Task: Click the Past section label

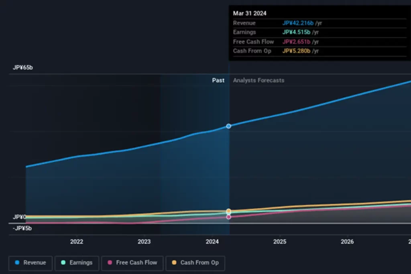Action: 218,80
